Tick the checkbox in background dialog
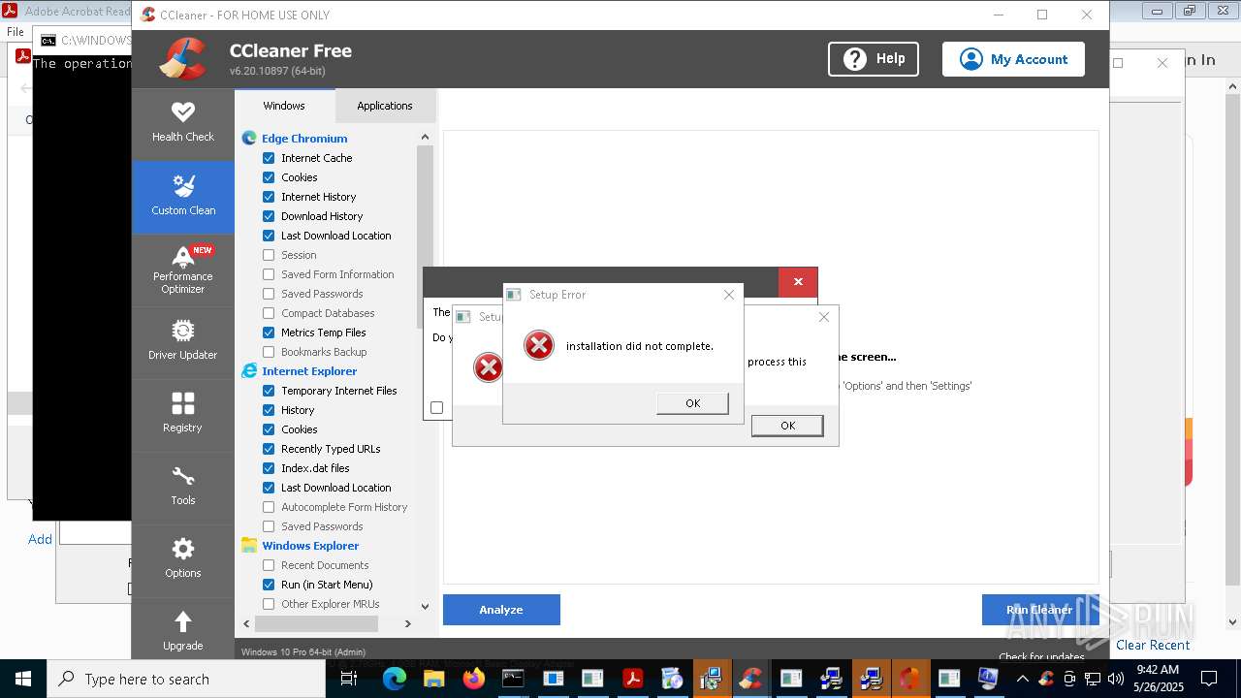This screenshot has height=698, width=1241. click(436, 408)
